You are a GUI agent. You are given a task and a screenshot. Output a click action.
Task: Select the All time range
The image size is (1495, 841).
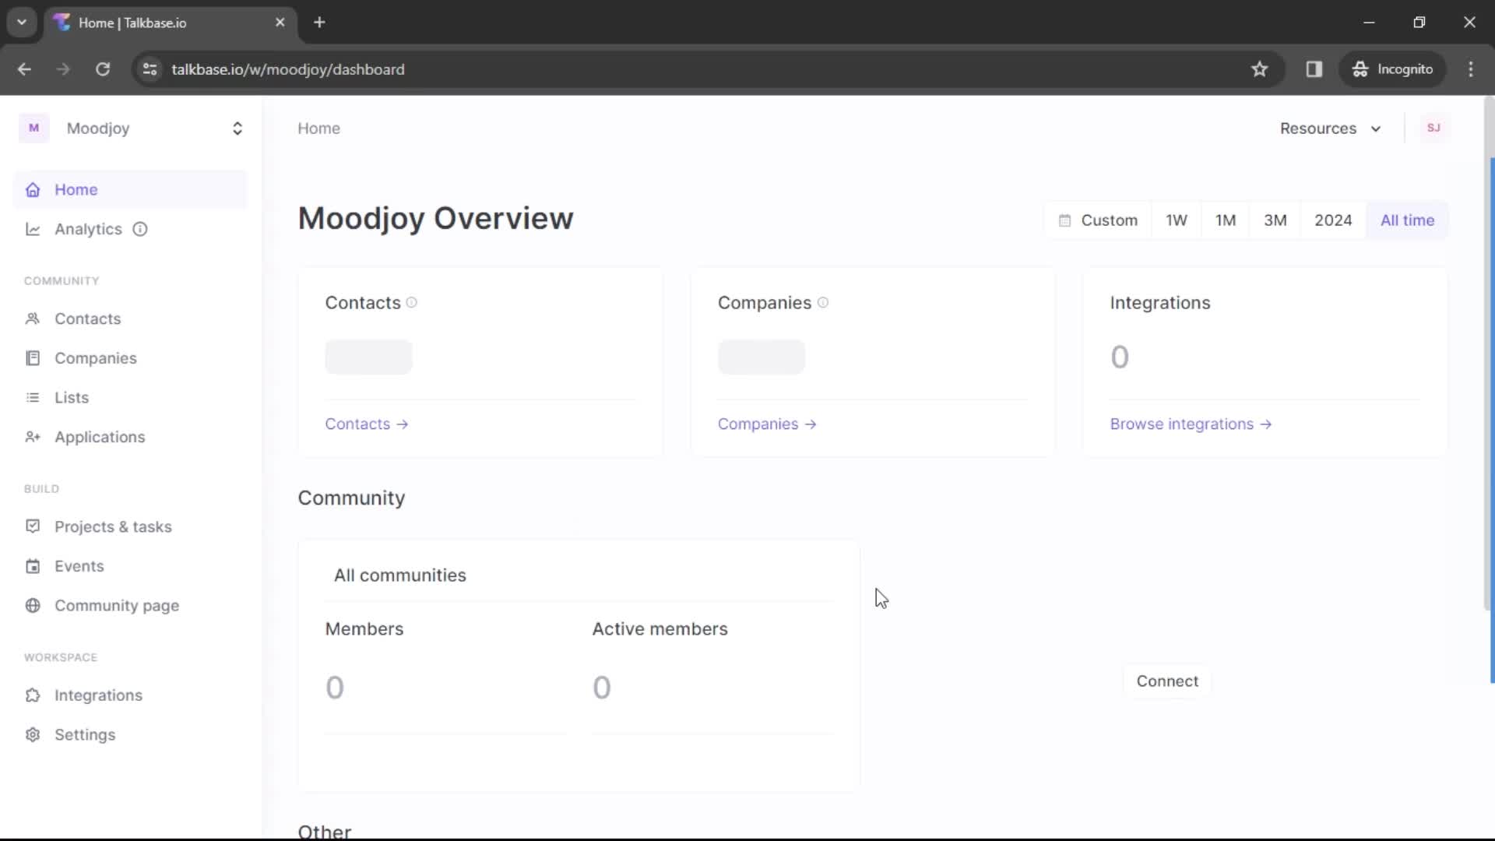point(1406,220)
